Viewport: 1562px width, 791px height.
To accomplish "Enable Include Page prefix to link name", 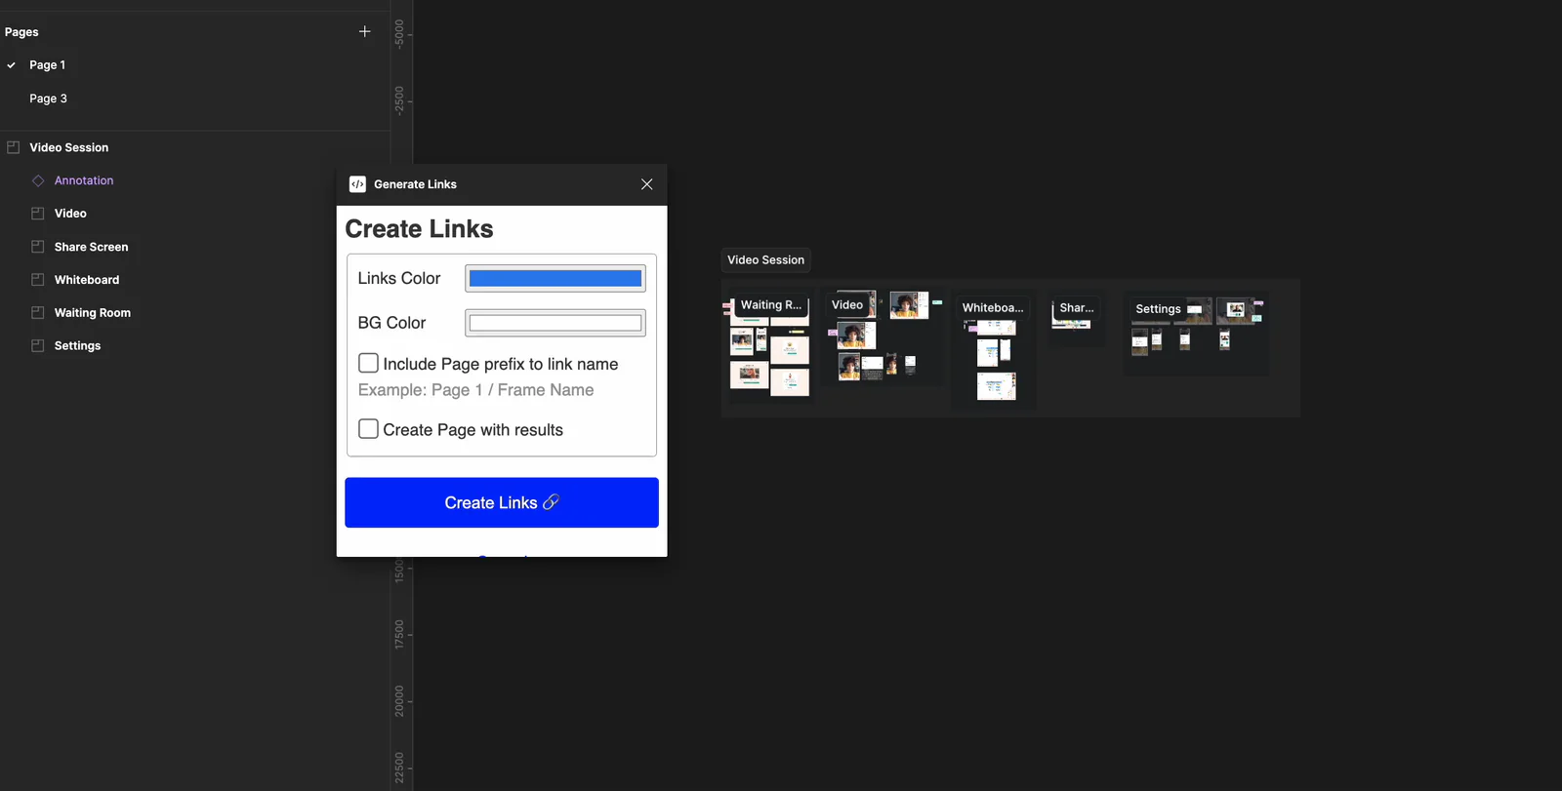I will [368, 363].
